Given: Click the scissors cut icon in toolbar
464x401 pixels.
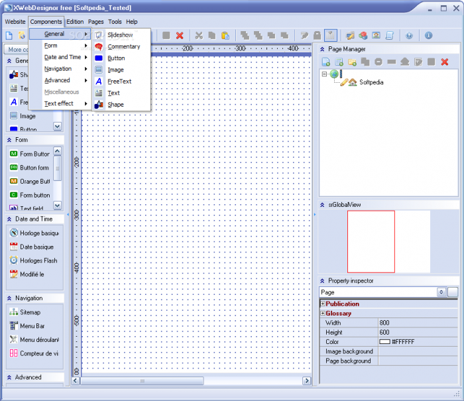Looking at the screenshot, I should [198, 35].
